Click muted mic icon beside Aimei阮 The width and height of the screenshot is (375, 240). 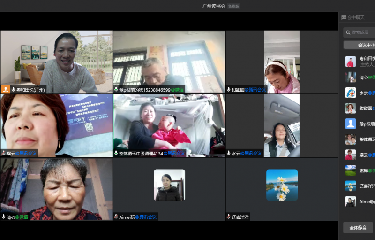[116, 217]
